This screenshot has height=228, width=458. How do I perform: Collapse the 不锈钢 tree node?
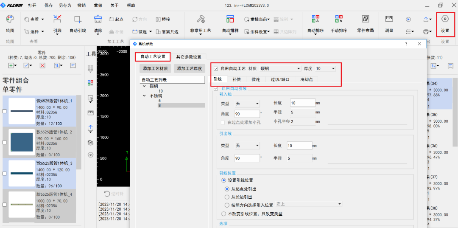pos(144,96)
